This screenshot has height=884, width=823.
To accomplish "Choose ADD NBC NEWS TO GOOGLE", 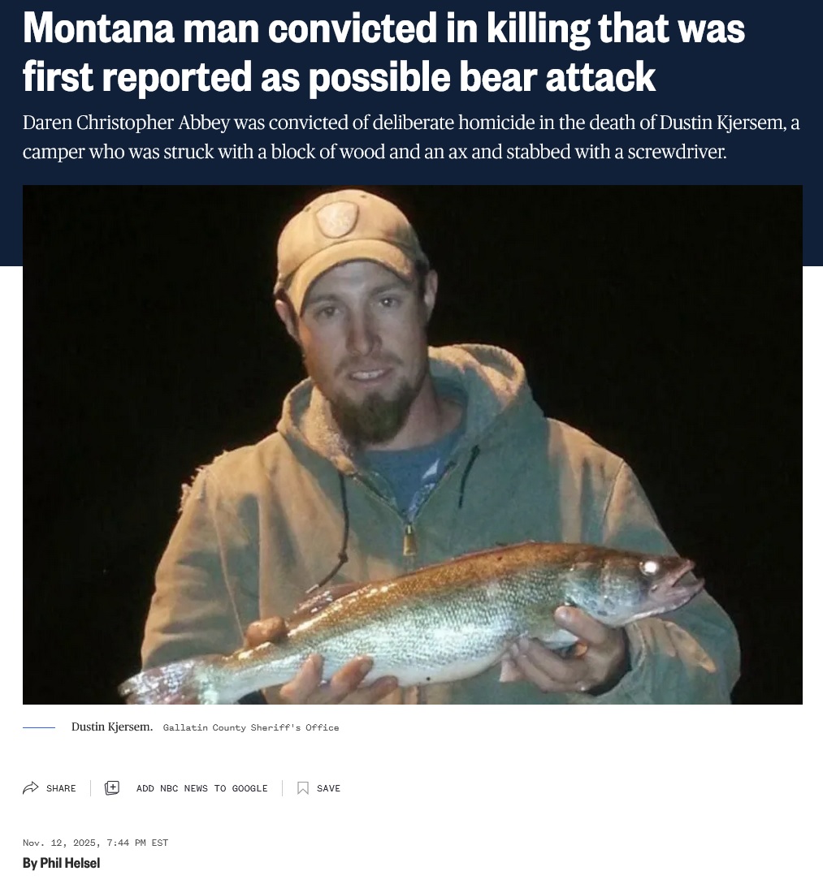I will point(202,788).
